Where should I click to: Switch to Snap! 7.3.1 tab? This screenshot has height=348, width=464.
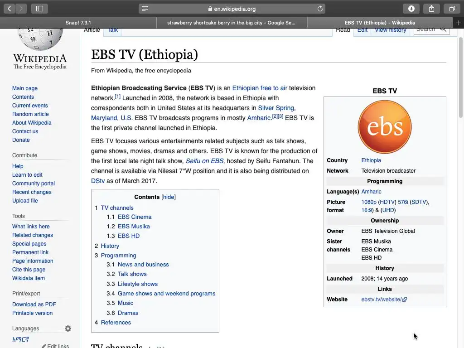pyautogui.click(x=78, y=23)
